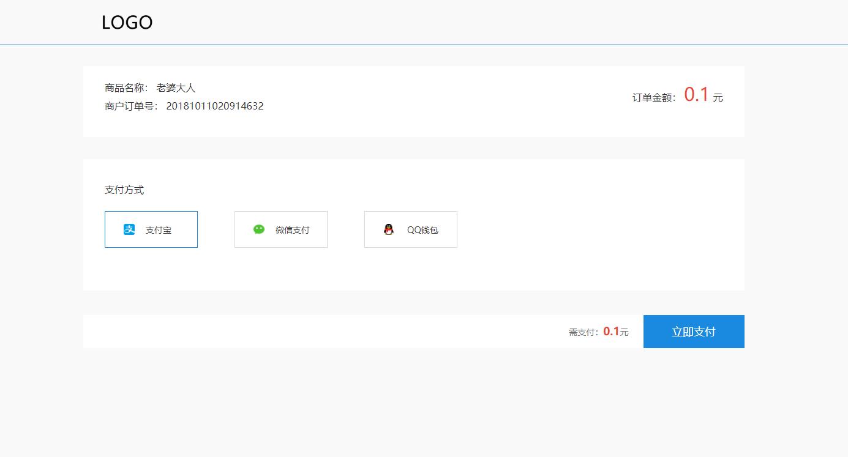Click the 商户订单号 label
Image resolution: width=848 pixels, height=457 pixels.
(131, 106)
